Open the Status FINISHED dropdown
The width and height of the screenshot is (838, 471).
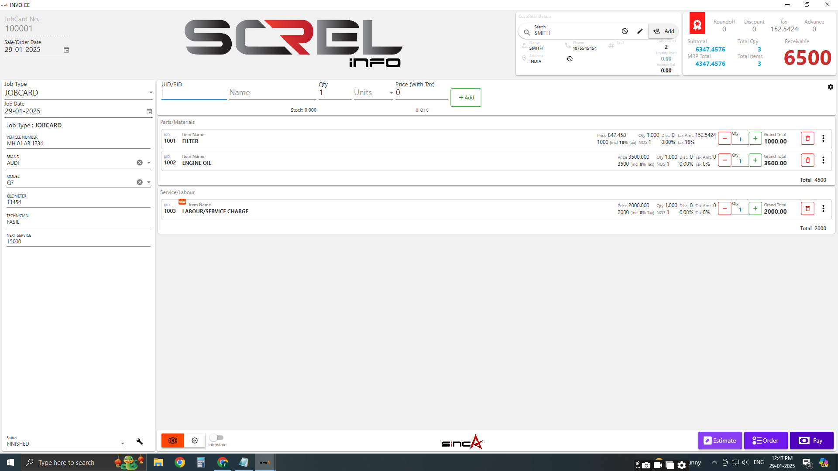tap(122, 444)
